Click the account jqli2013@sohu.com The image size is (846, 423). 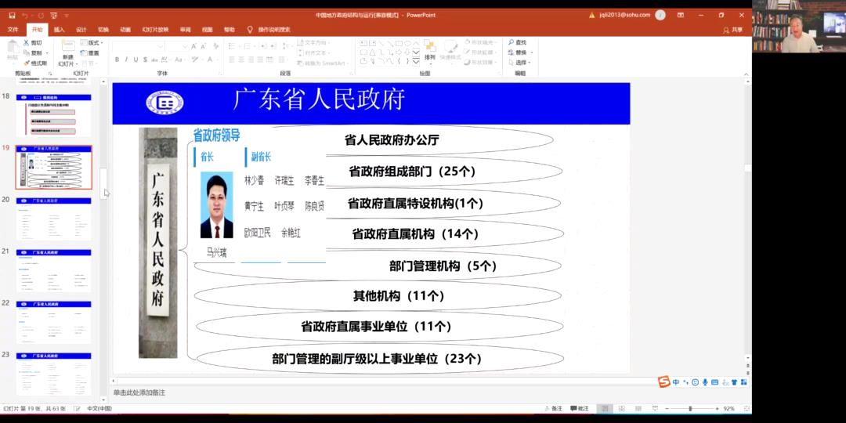pos(625,15)
